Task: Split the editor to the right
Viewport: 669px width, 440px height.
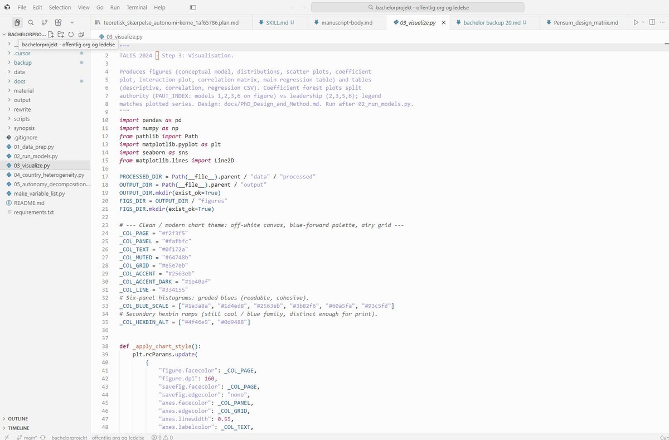Action: pyautogui.click(x=652, y=22)
